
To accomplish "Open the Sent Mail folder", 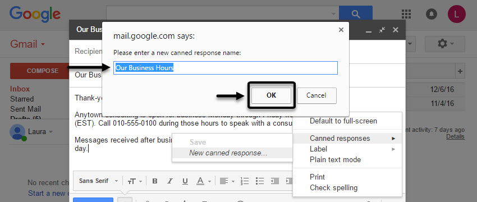I will (26, 109).
